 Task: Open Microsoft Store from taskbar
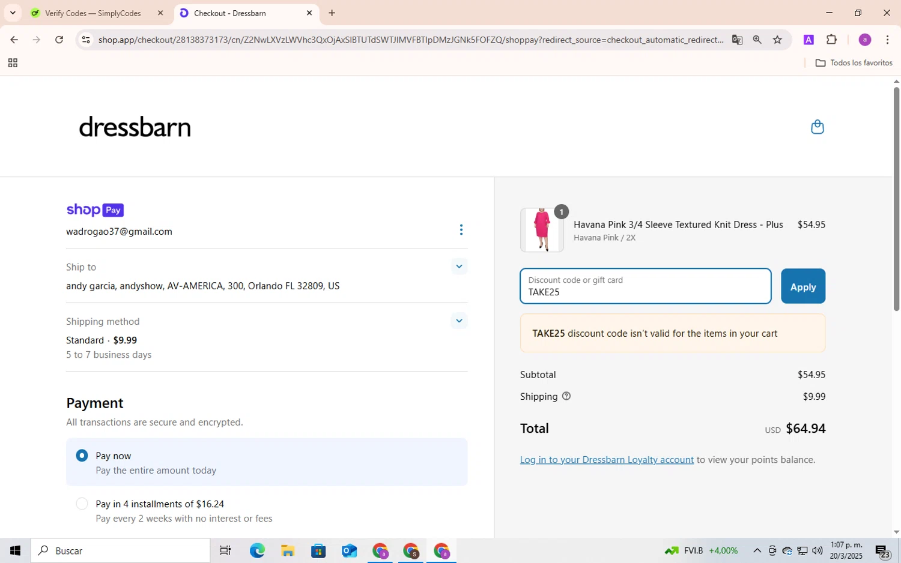318,550
